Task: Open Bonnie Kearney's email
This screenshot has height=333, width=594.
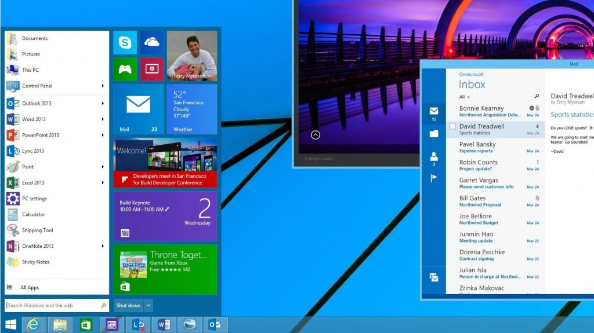Action: tap(495, 111)
